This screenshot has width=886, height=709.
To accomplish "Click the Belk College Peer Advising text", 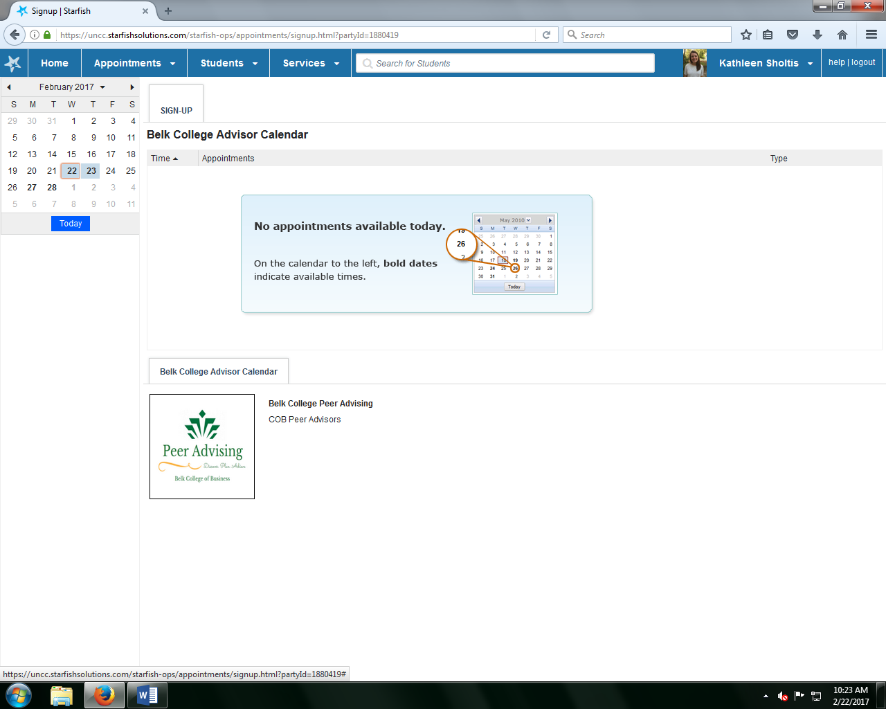I will point(320,404).
